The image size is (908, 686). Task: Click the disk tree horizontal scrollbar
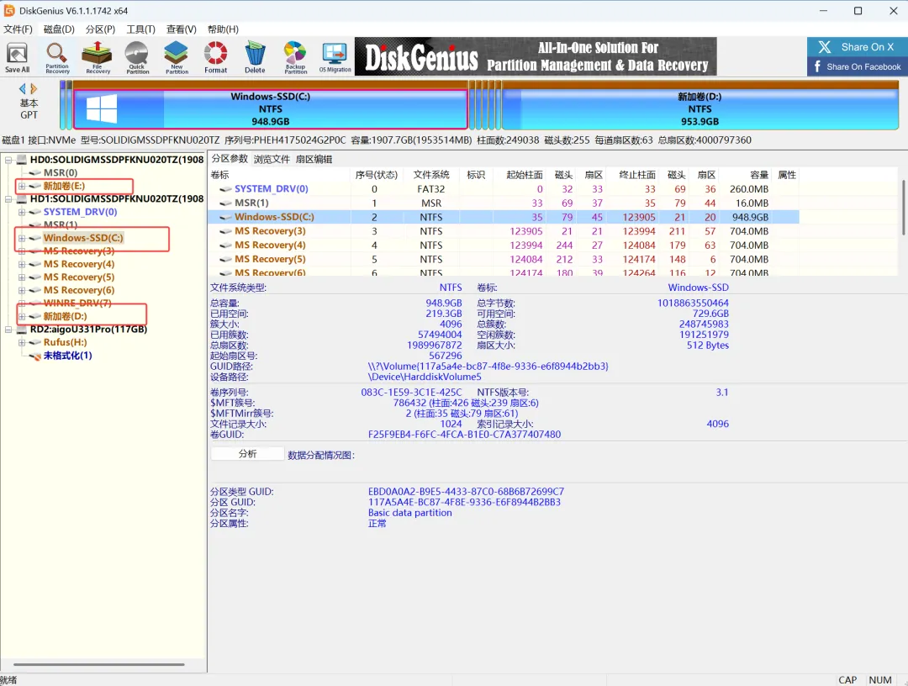coord(98,665)
